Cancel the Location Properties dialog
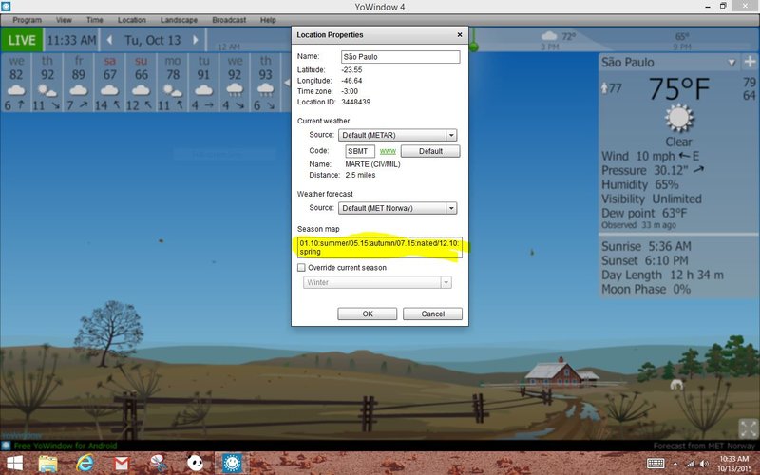The width and height of the screenshot is (760, 475). [x=433, y=314]
